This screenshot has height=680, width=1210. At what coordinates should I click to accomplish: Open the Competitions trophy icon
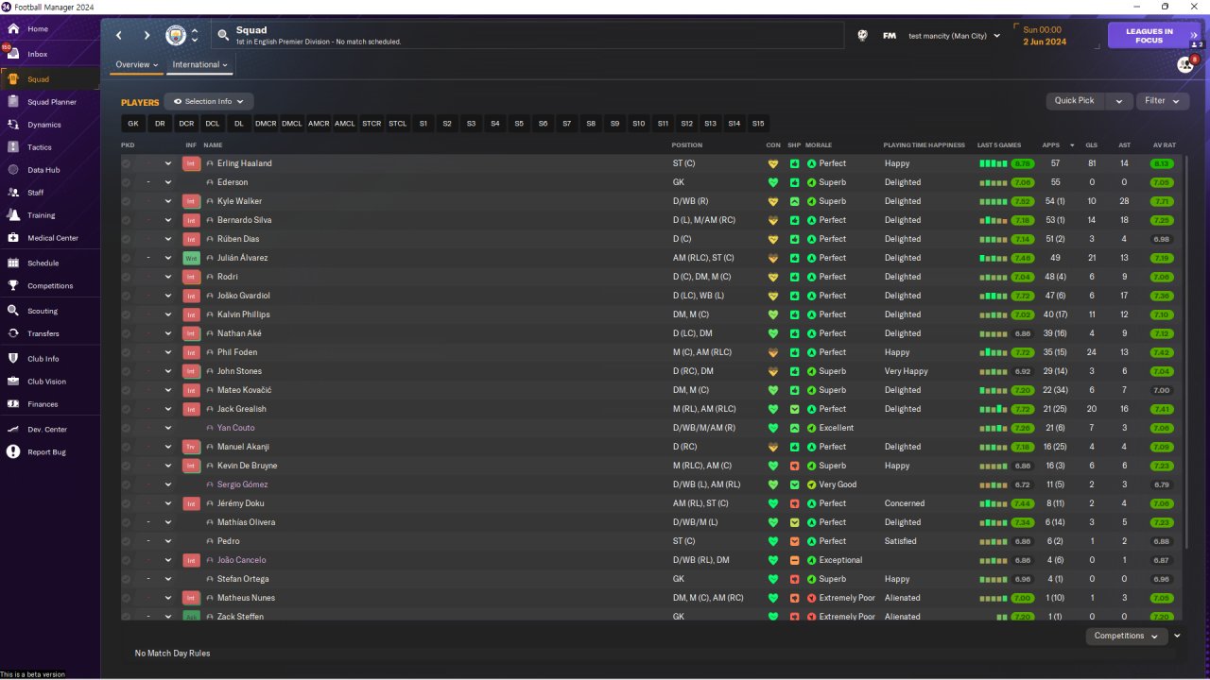(13, 286)
